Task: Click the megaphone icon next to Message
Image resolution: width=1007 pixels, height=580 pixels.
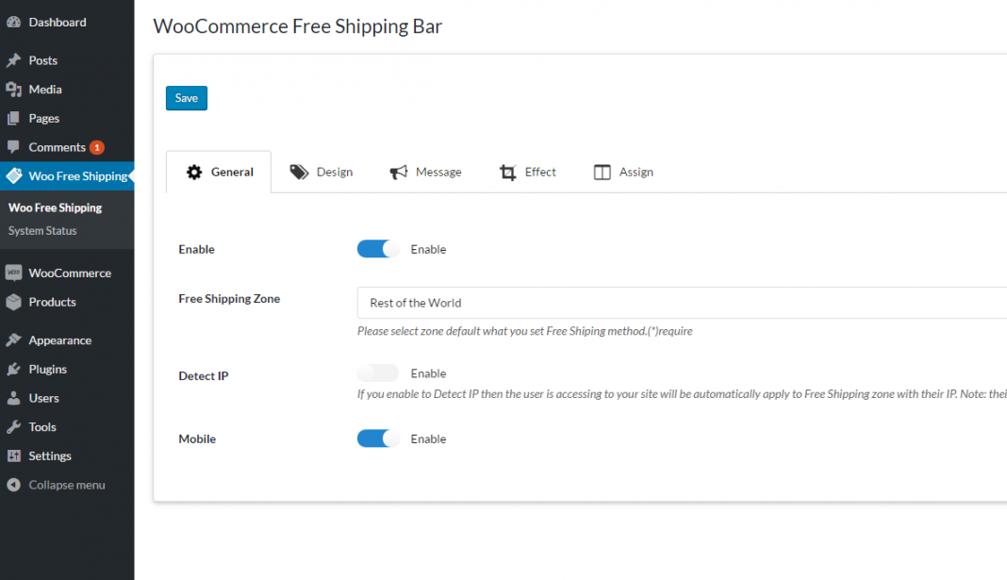Action: [x=397, y=171]
